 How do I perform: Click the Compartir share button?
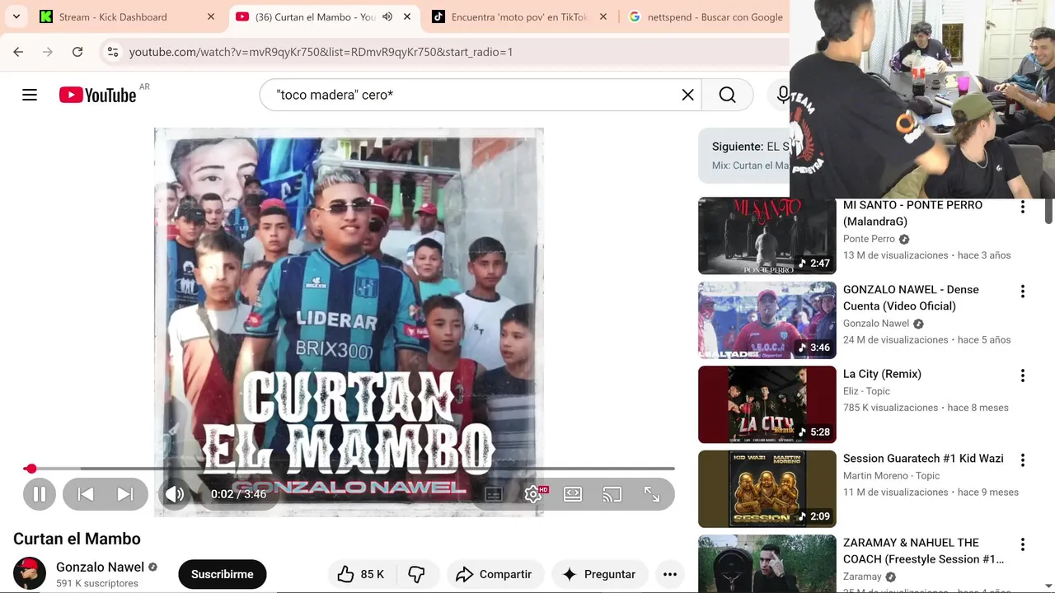495,574
